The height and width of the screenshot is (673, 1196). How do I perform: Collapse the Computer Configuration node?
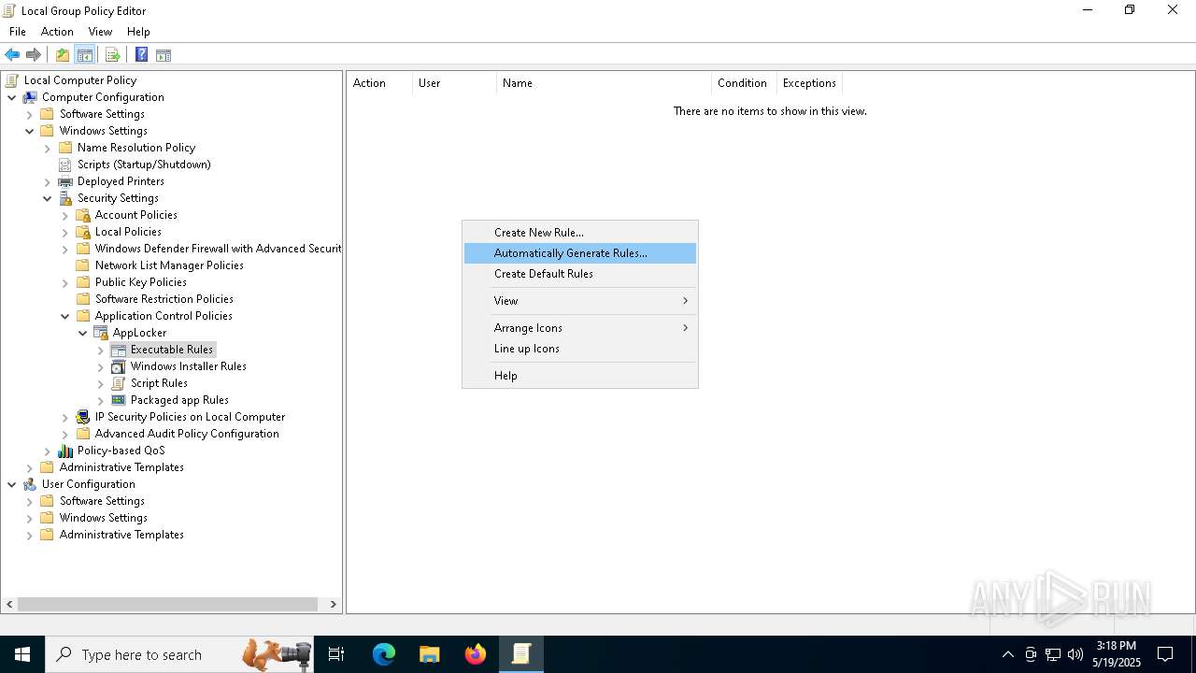point(12,97)
